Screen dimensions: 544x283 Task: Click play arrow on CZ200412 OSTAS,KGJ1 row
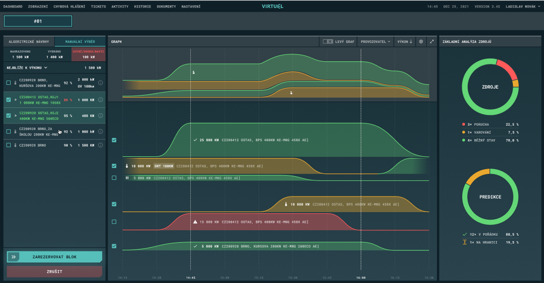(x=15, y=99)
